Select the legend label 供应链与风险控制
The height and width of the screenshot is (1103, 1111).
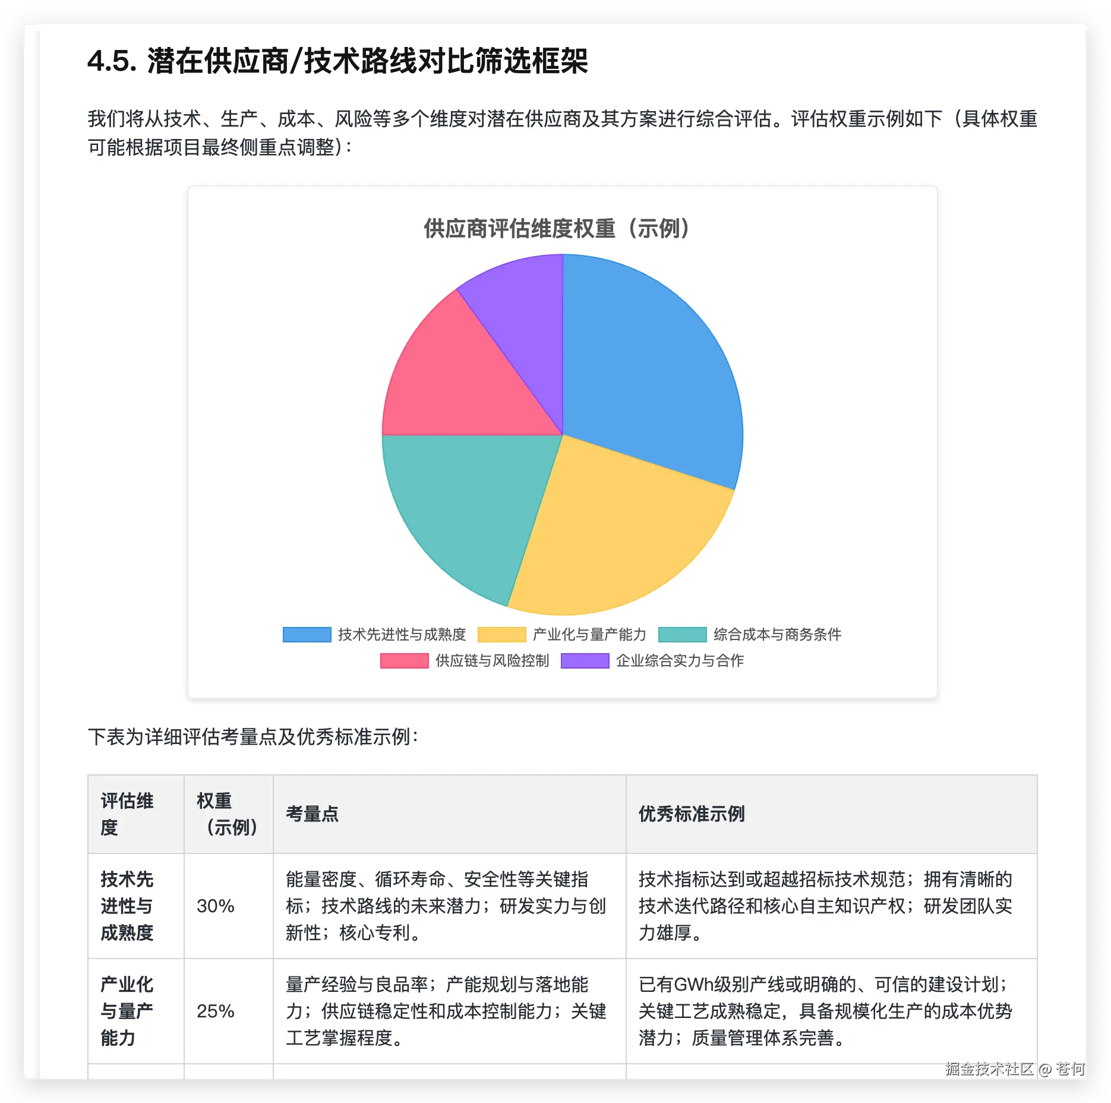coord(492,661)
